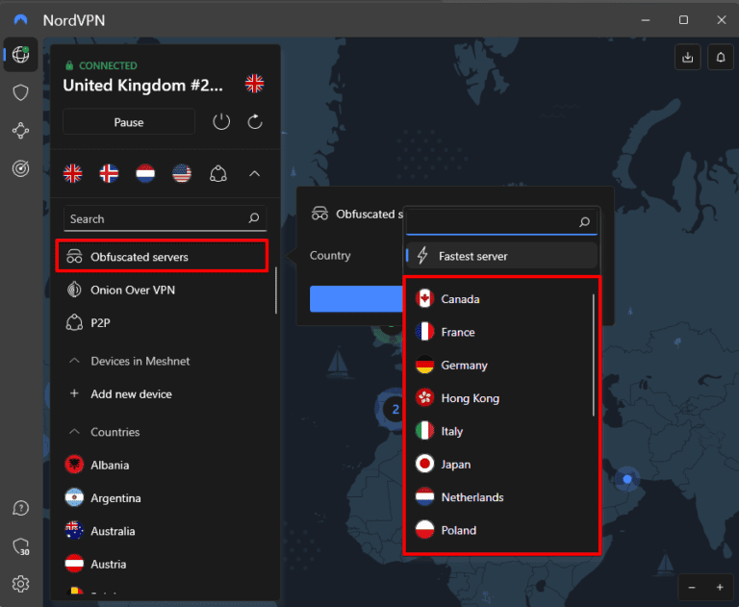This screenshot has width=739, height=607.
Task: Select Onion Over VPN specialty server
Action: 132,290
